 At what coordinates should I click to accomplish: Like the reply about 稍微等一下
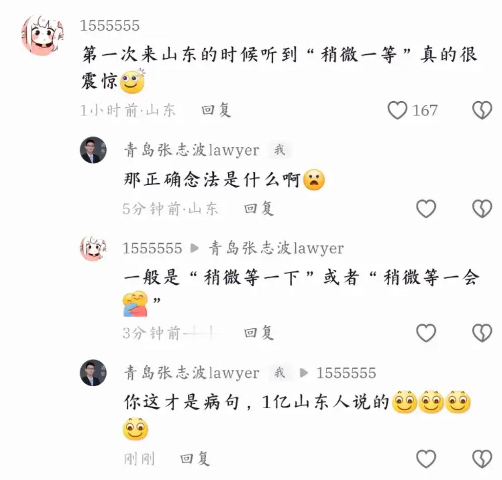[x=426, y=333]
